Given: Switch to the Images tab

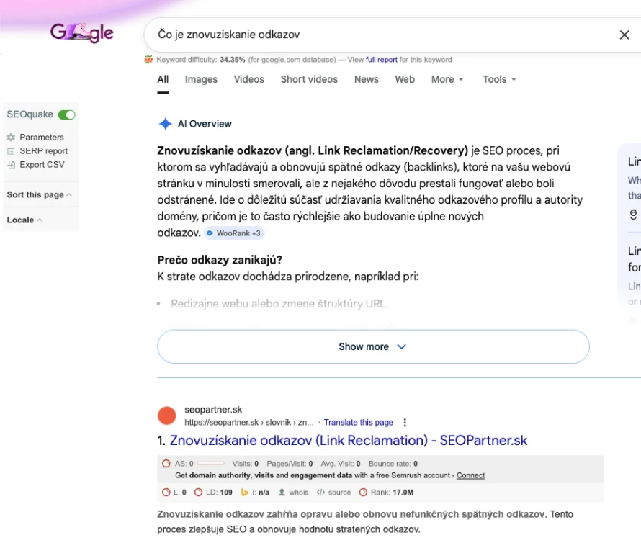Looking at the screenshot, I should [x=201, y=79].
